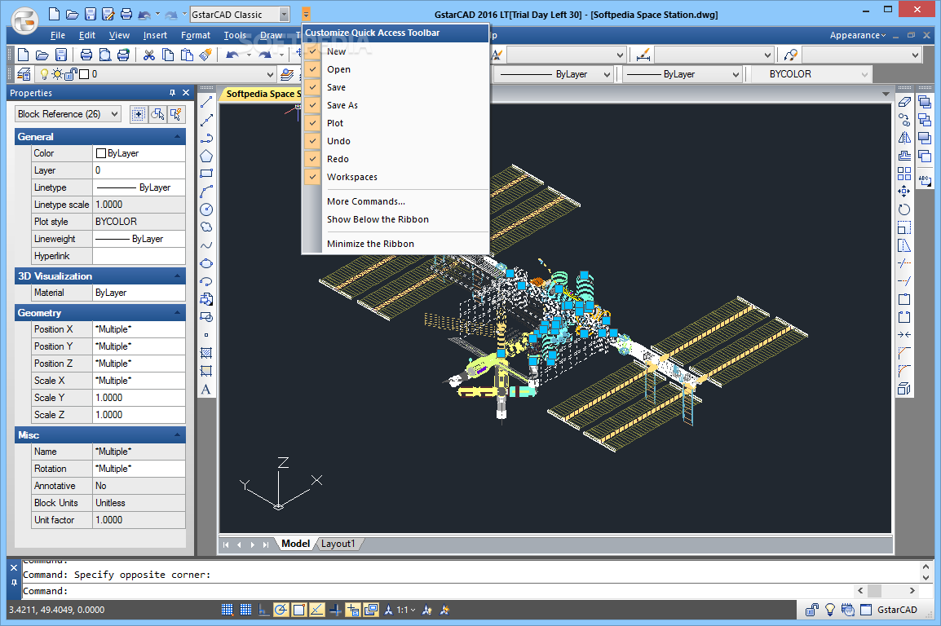941x626 pixels.
Task: Uncheck Workspaces in the Quick Access menu
Action: [x=312, y=177]
